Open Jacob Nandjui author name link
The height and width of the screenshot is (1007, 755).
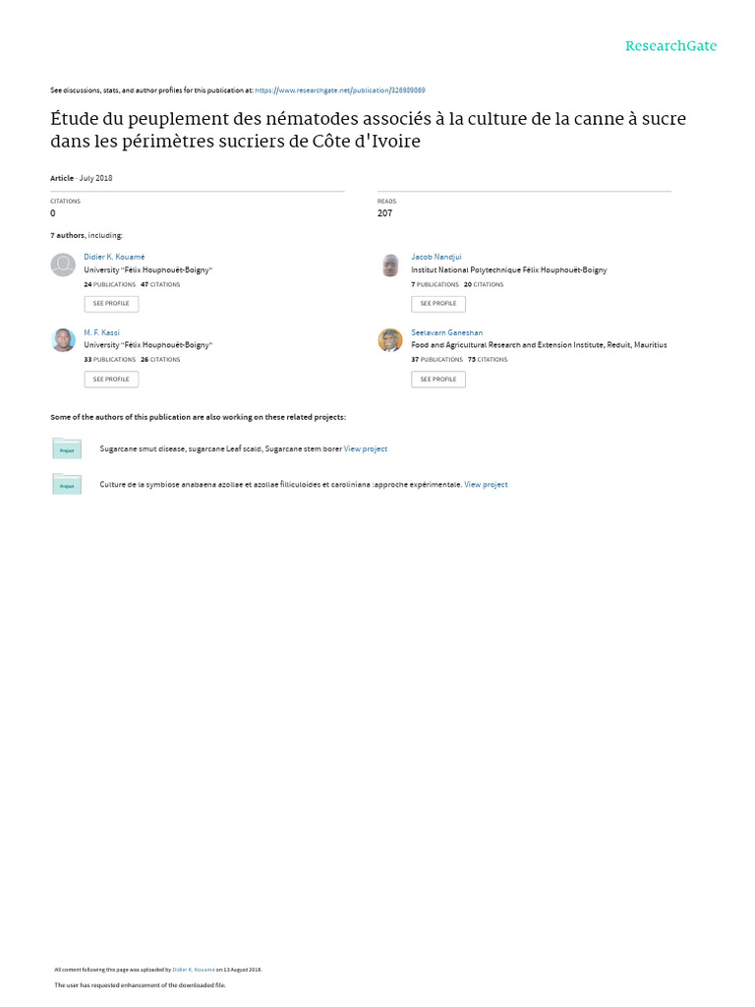pos(436,257)
